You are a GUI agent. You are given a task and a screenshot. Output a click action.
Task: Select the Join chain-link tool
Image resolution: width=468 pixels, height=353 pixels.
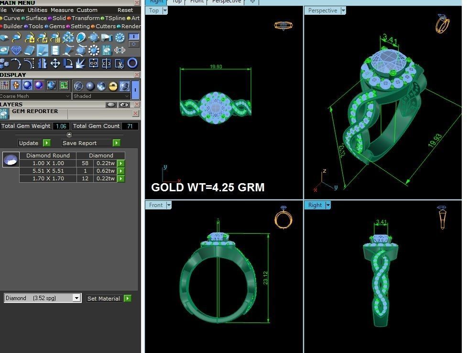pyautogui.click(x=94, y=63)
